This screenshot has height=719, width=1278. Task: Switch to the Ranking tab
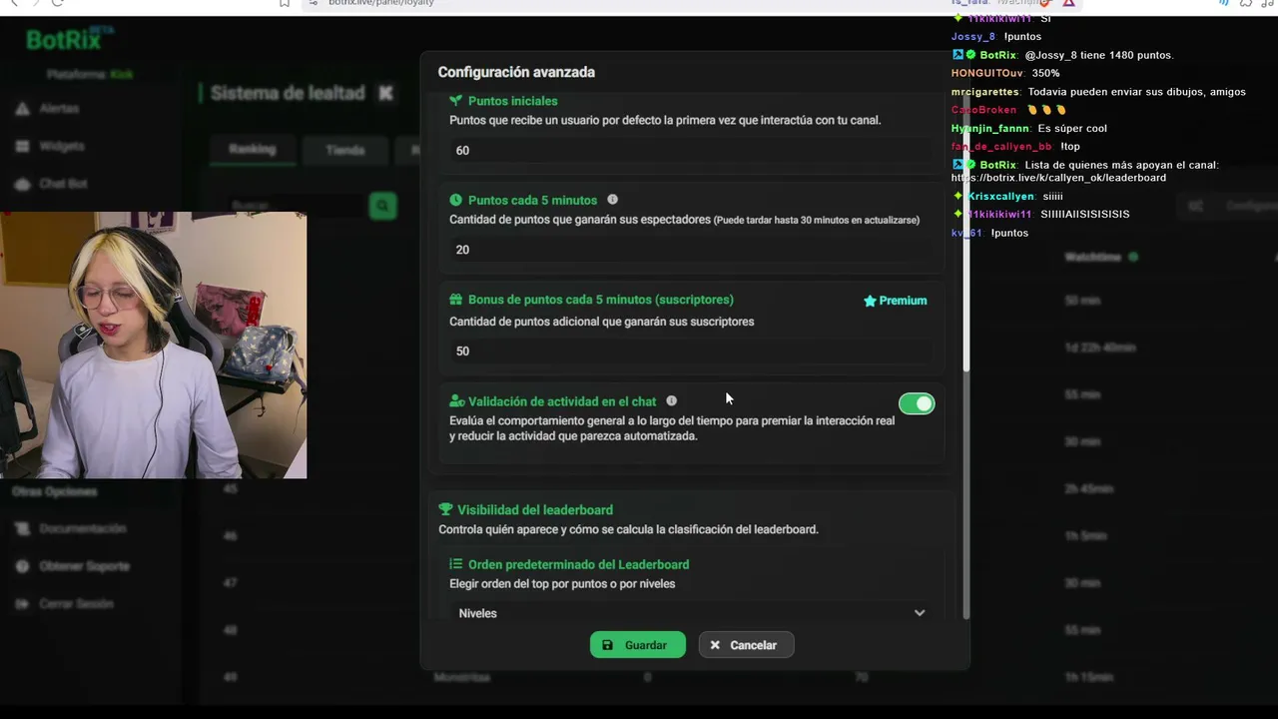253,149
